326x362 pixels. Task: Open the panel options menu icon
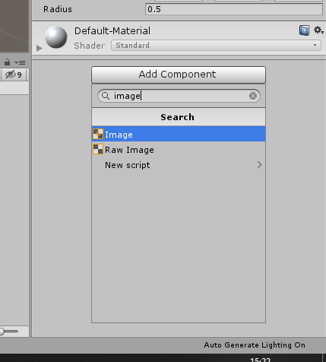pos(20,62)
